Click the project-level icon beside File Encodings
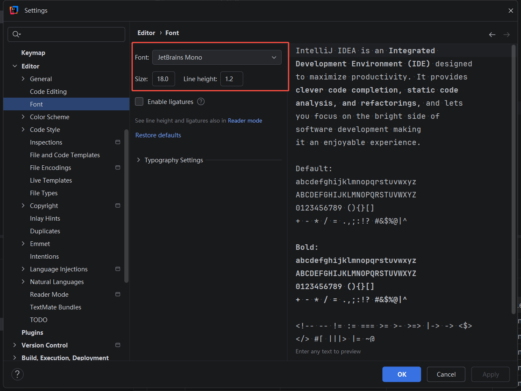 [x=118, y=168]
